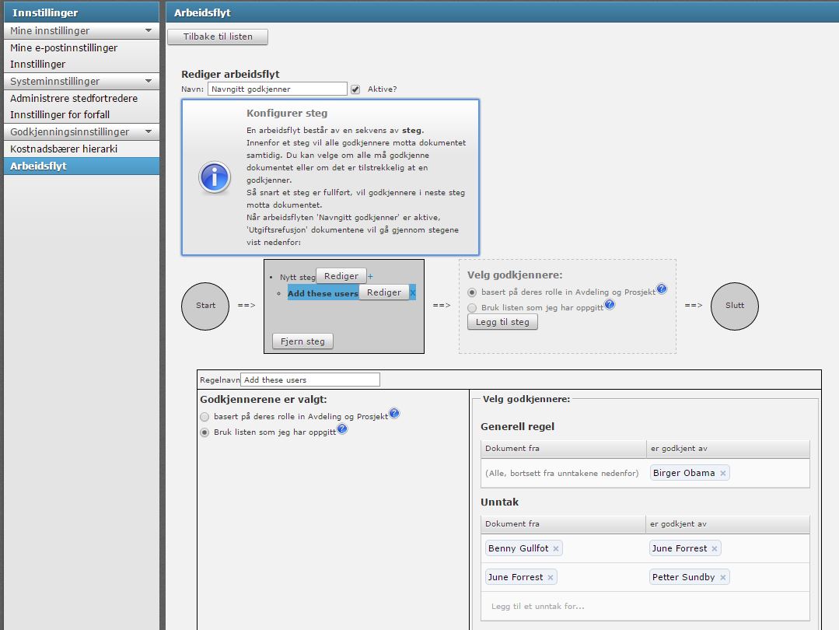Remove Petter Sundby as approver
The width and height of the screenshot is (839, 630).
(723, 577)
